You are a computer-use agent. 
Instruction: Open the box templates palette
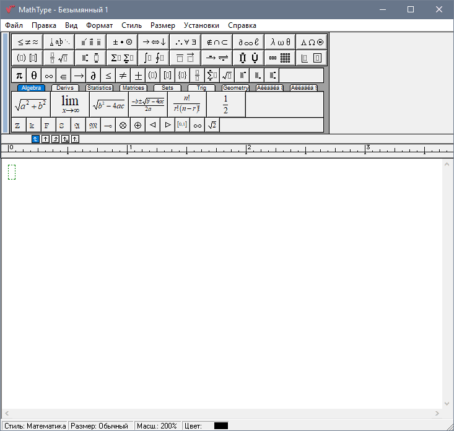coord(312,58)
